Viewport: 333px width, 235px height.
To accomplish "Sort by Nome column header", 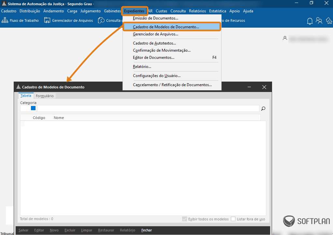I will [x=59, y=118].
